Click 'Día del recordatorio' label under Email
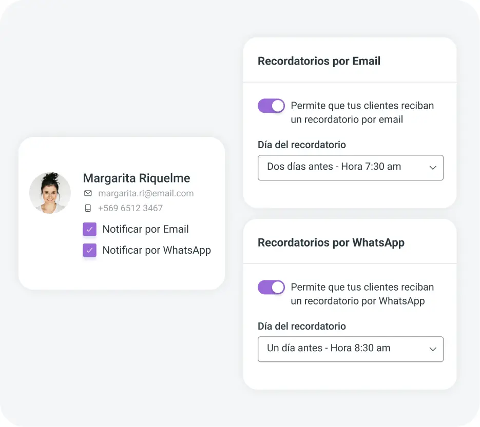Image resolution: width=480 pixels, height=427 pixels. pyautogui.click(x=302, y=145)
